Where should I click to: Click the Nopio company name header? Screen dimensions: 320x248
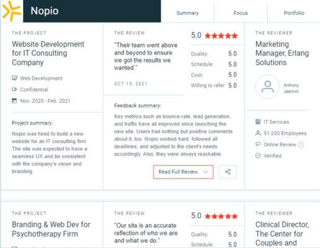(x=45, y=11)
